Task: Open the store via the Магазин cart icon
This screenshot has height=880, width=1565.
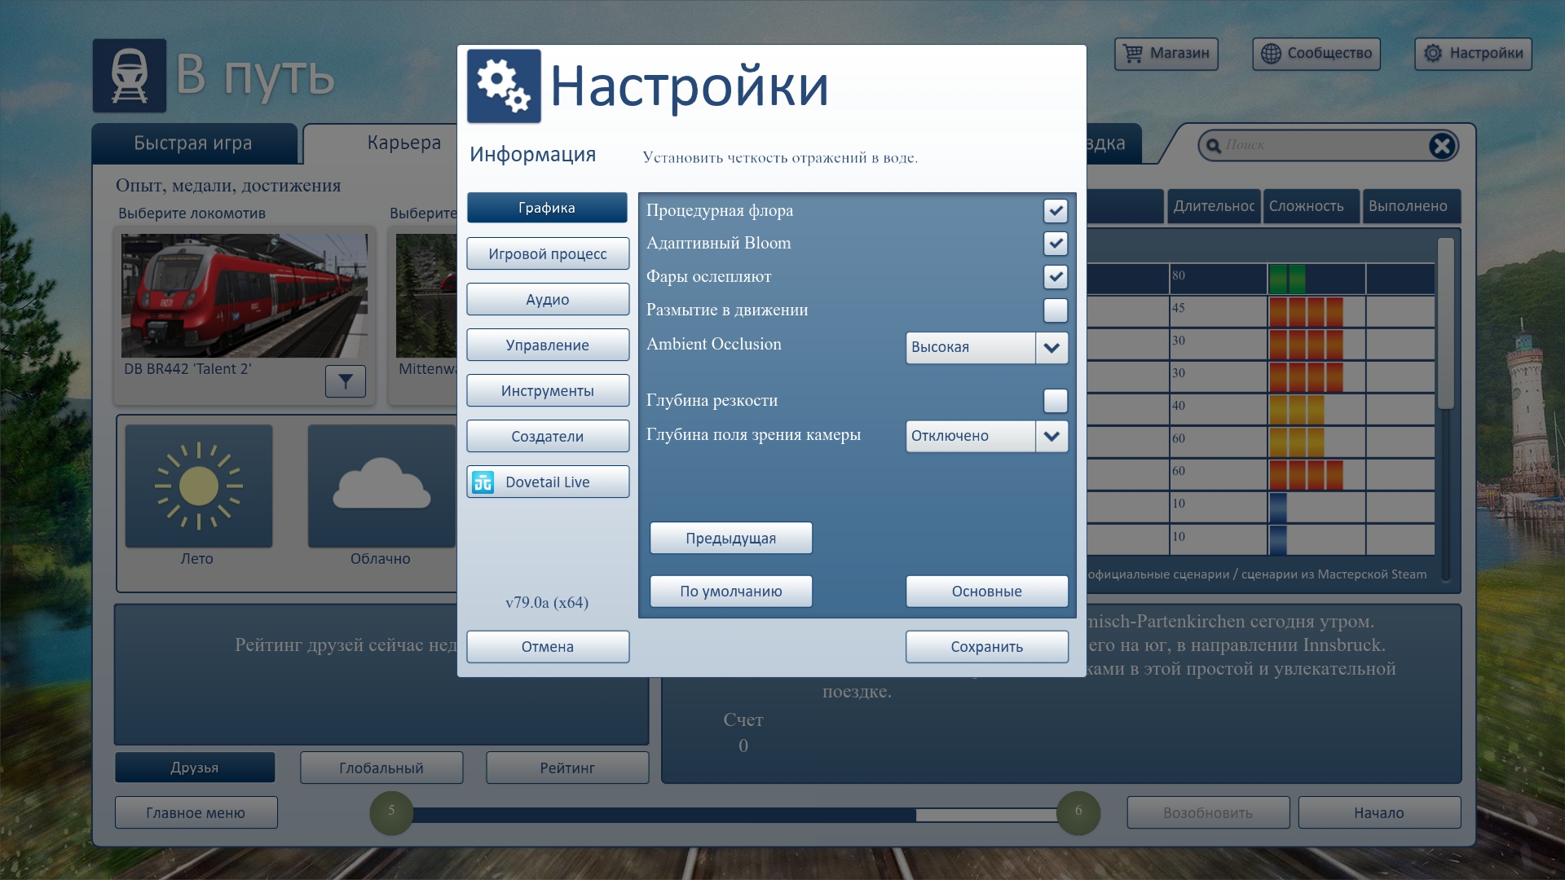Action: pyautogui.click(x=1133, y=54)
